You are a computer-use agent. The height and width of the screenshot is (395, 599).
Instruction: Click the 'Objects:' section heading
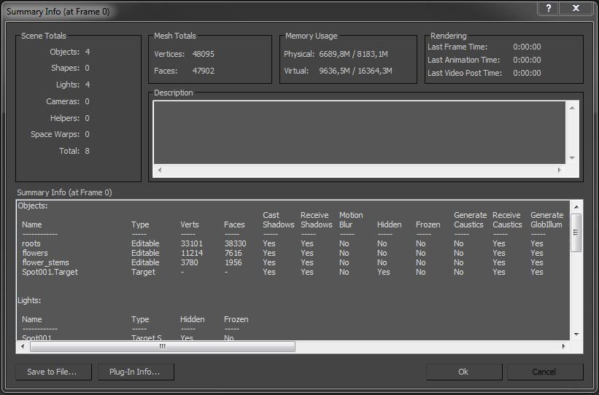coord(33,206)
